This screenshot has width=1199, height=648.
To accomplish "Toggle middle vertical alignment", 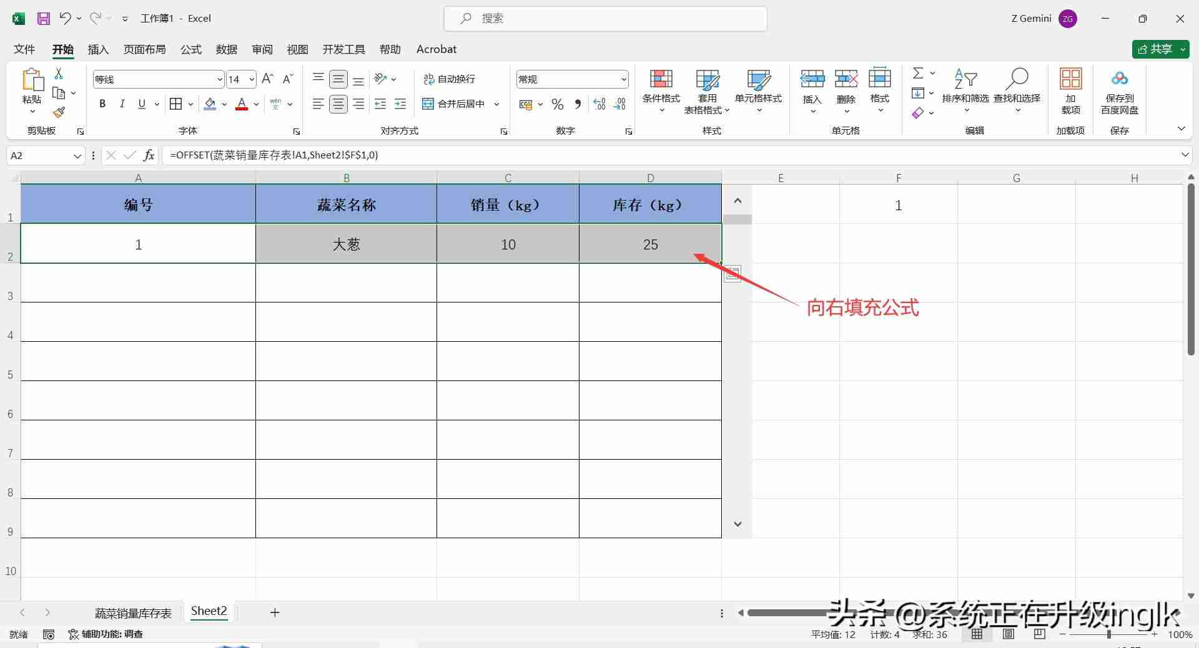I will [x=338, y=79].
